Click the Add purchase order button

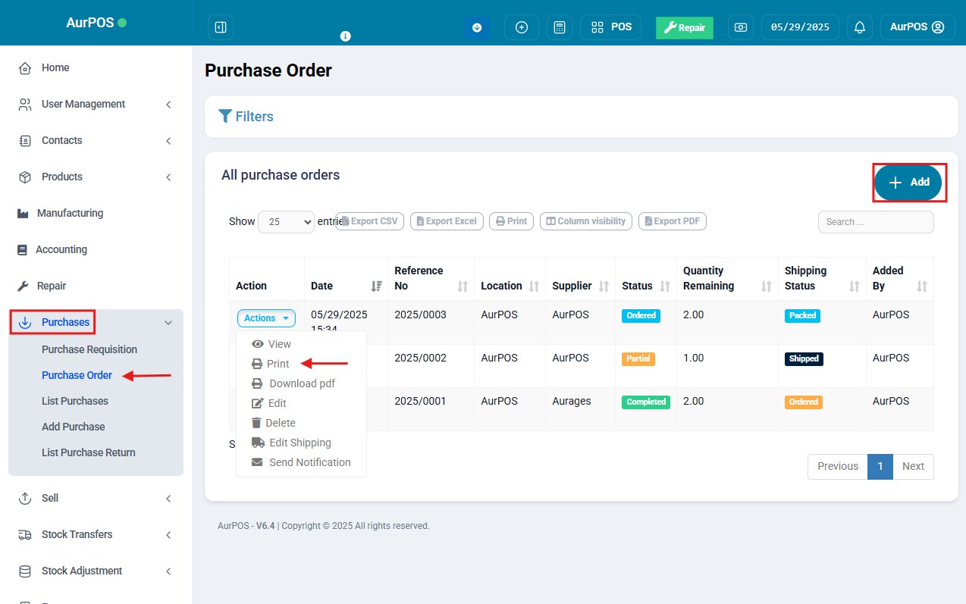point(908,183)
